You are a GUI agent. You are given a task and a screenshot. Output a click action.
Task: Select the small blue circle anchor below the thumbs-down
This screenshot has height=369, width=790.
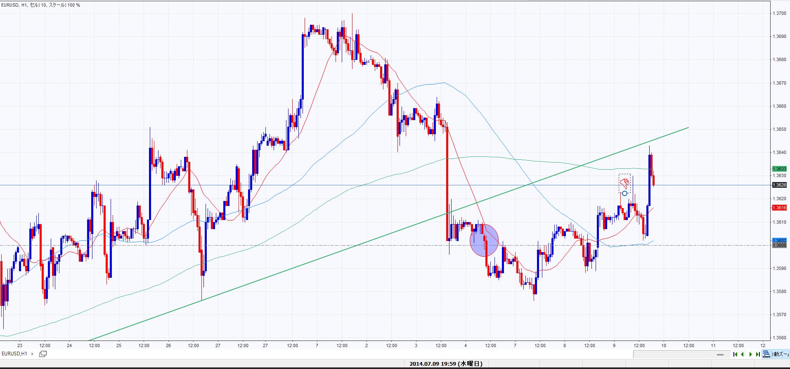pos(624,193)
